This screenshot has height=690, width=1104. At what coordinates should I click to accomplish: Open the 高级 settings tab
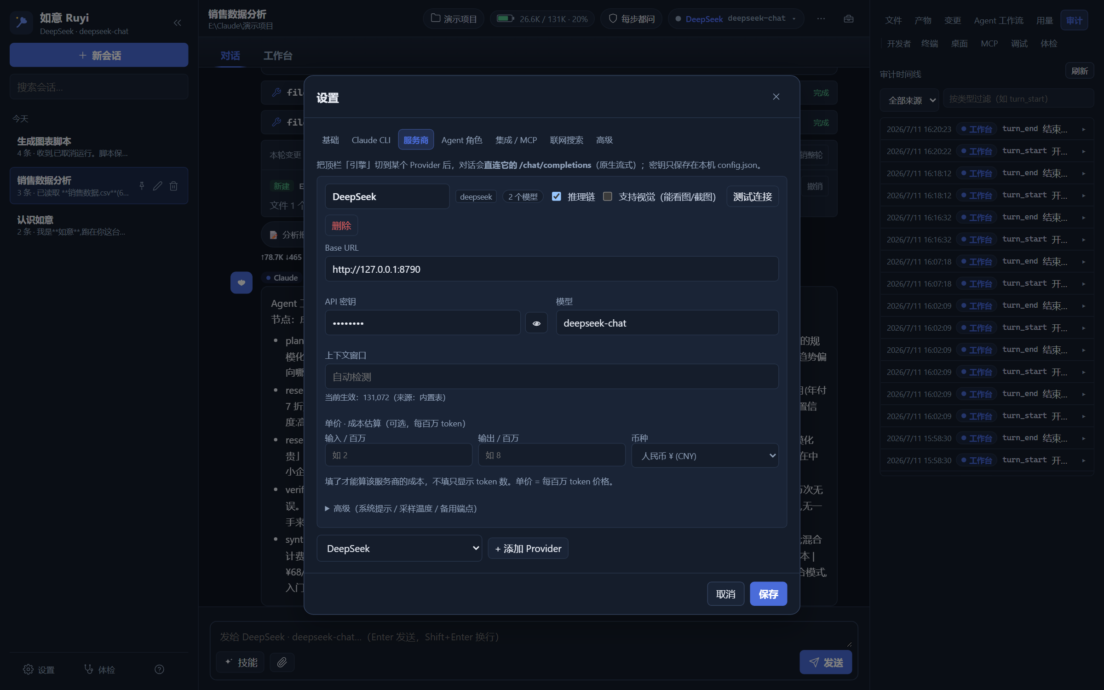point(604,140)
